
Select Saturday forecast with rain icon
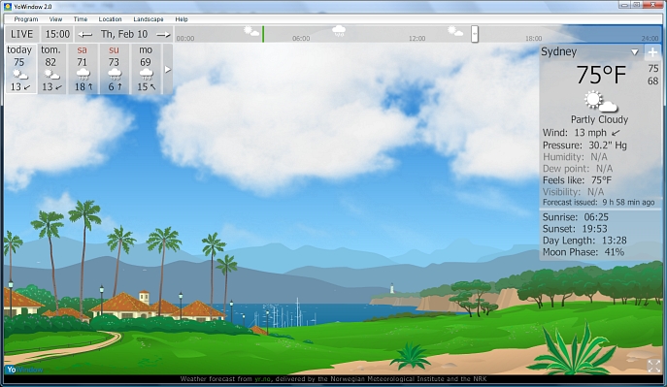[83, 69]
